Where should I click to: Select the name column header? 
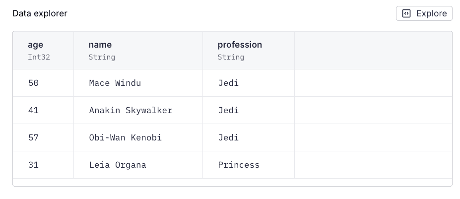100,45
